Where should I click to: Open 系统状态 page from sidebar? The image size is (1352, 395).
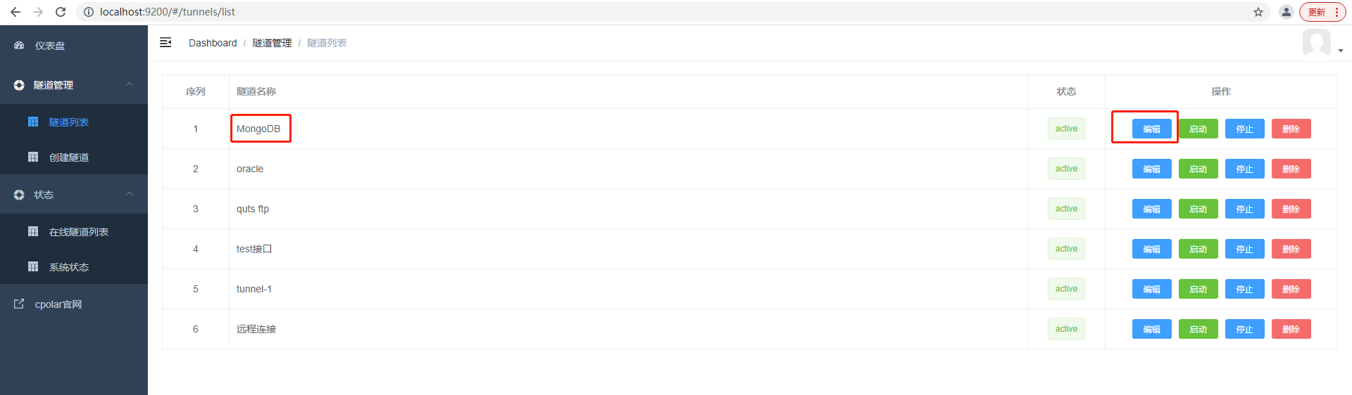coord(69,267)
